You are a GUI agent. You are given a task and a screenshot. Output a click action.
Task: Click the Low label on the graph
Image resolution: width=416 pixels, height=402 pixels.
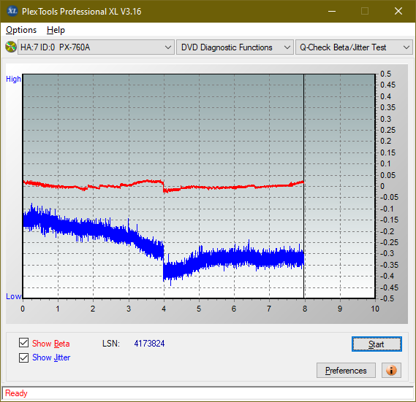pyautogui.click(x=13, y=296)
